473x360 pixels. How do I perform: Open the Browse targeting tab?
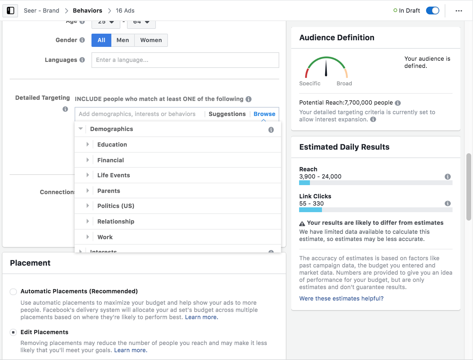pyautogui.click(x=264, y=114)
